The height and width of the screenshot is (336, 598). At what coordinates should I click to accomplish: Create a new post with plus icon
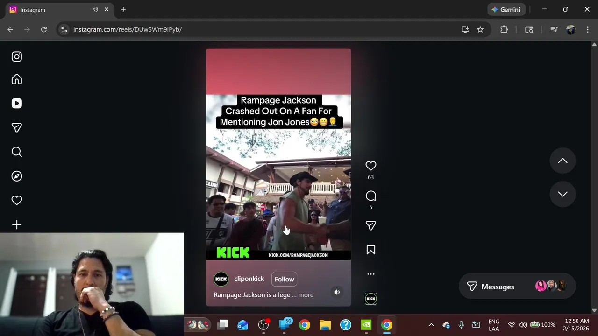point(17,225)
